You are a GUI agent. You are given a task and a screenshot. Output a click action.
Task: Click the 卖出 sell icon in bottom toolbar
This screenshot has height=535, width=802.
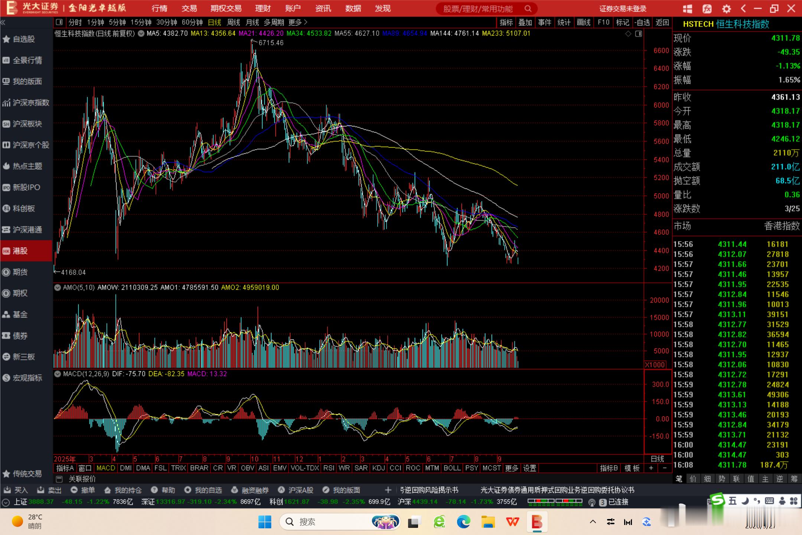[x=41, y=490]
